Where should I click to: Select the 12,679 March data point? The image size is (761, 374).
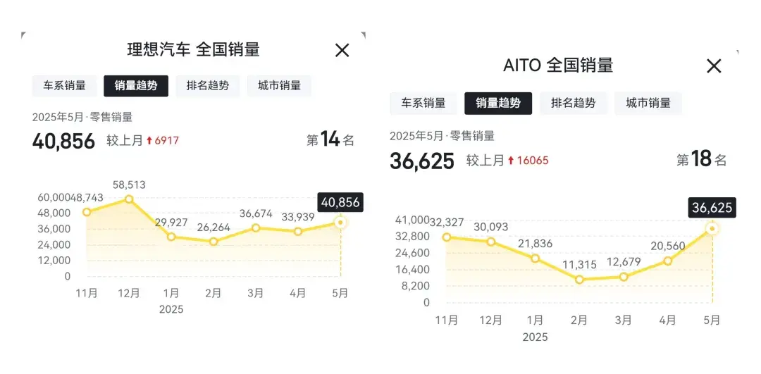click(x=624, y=277)
